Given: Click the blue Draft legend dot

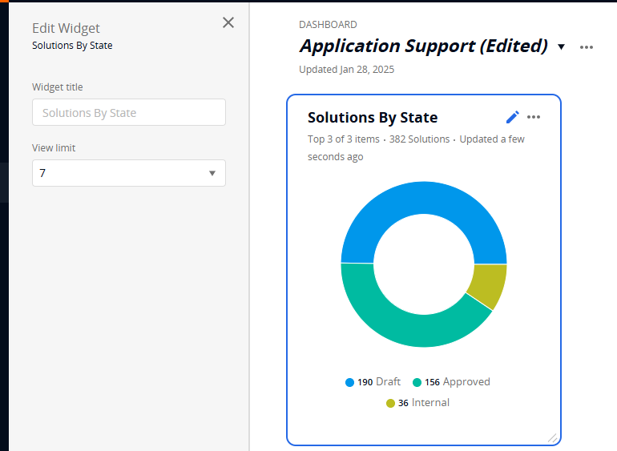Looking at the screenshot, I should tap(349, 382).
